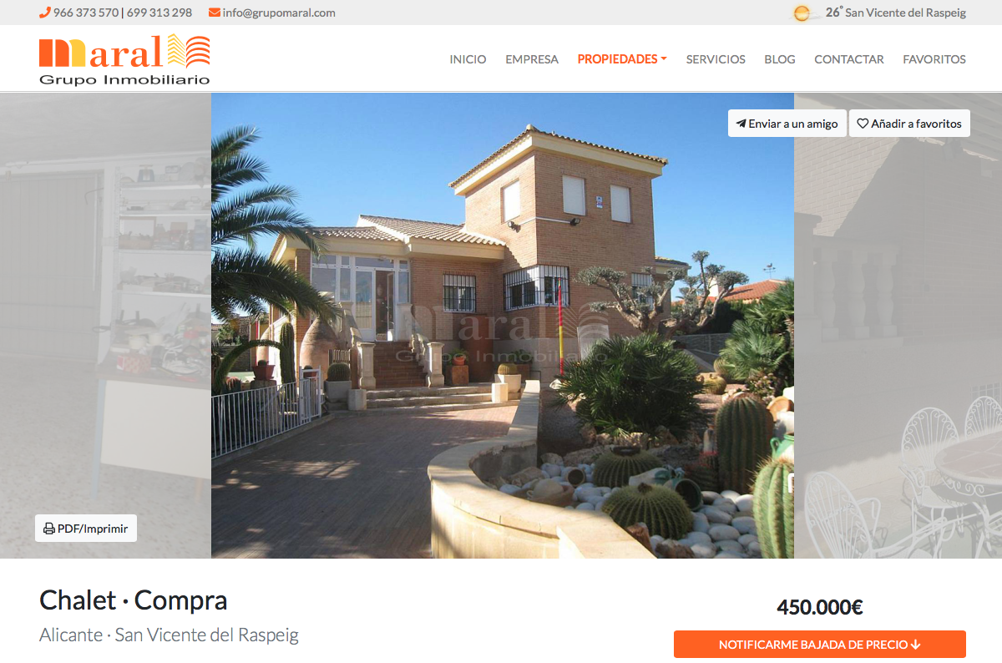Click the info@grupomaral.com email link

click(279, 13)
